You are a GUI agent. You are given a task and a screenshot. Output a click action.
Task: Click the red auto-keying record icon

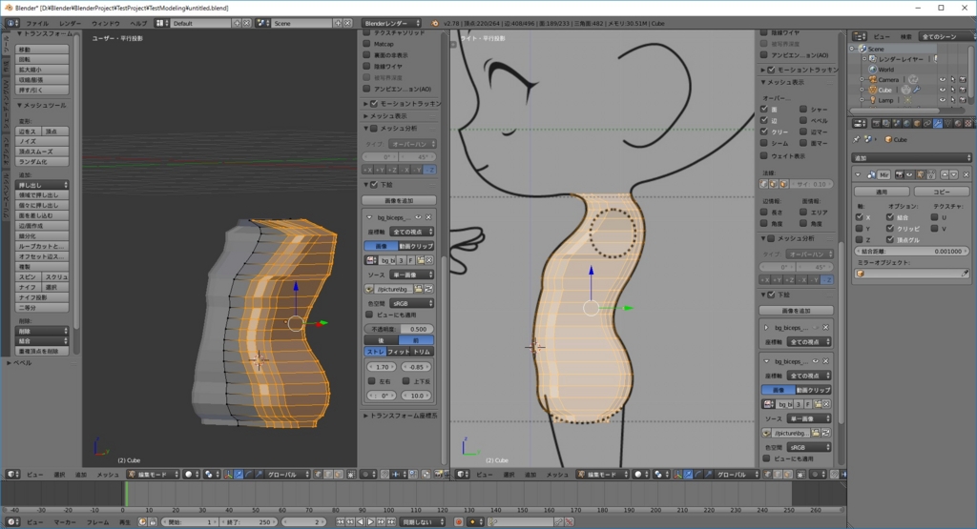point(458,522)
